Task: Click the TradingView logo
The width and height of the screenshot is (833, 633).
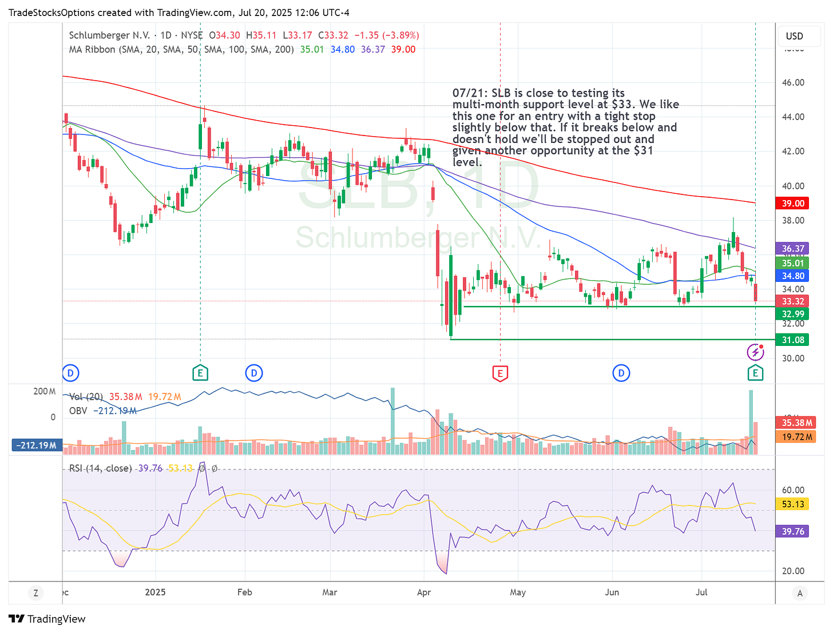Action: (x=47, y=619)
